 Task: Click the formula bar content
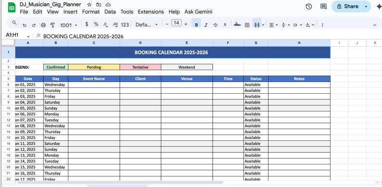click(83, 37)
